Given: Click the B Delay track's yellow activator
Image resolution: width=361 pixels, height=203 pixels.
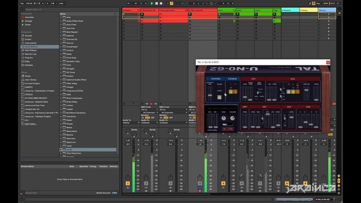Looking at the screenshot, I should pyautogui.click(x=305, y=183).
